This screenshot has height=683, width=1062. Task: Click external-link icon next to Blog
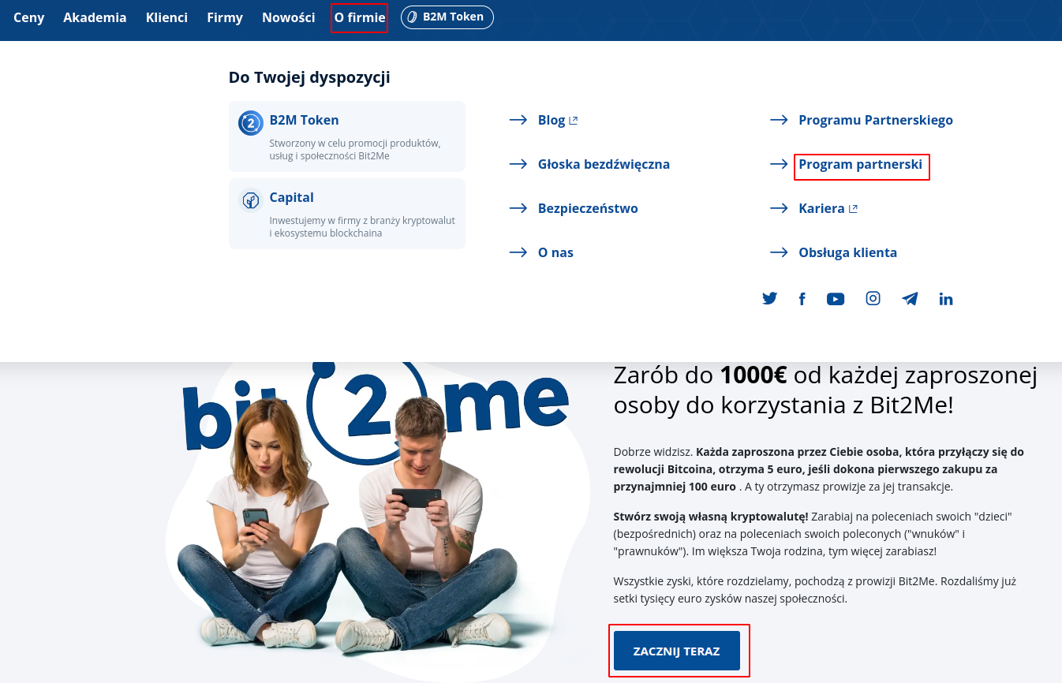(x=574, y=121)
